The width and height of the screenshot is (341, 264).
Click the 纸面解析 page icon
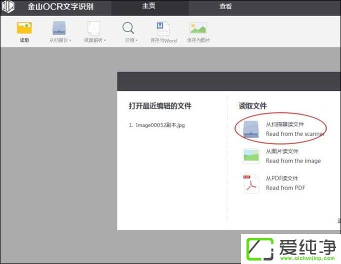[x=93, y=28]
